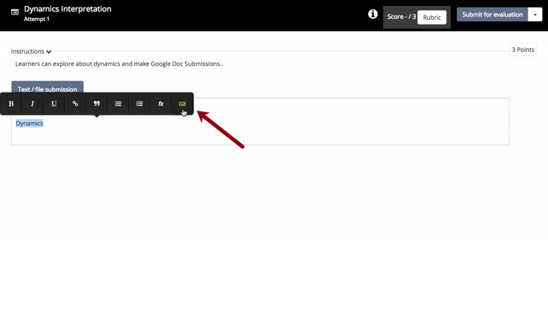548x311 pixels.
Task: Click the Attempt 1 label
Action: tap(37, 19)
